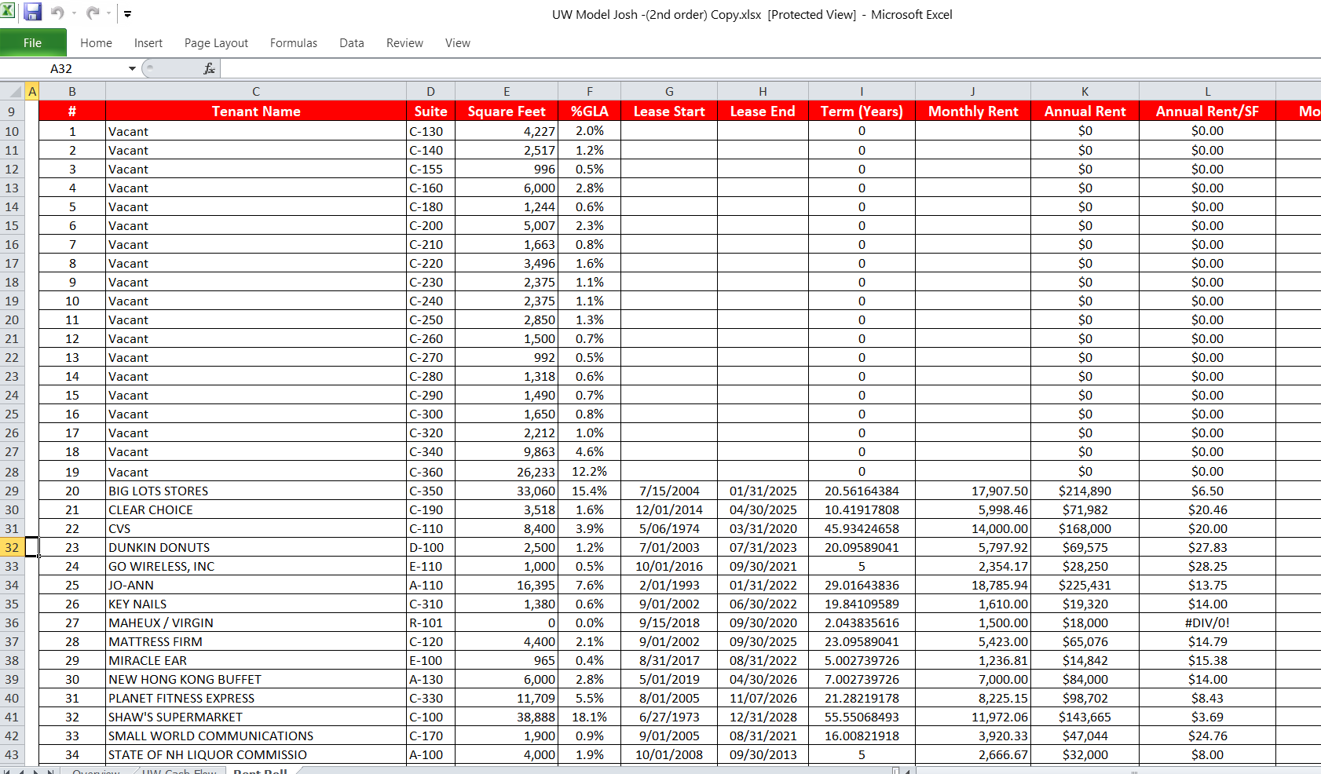Select column C header

[x=255, y=91]
